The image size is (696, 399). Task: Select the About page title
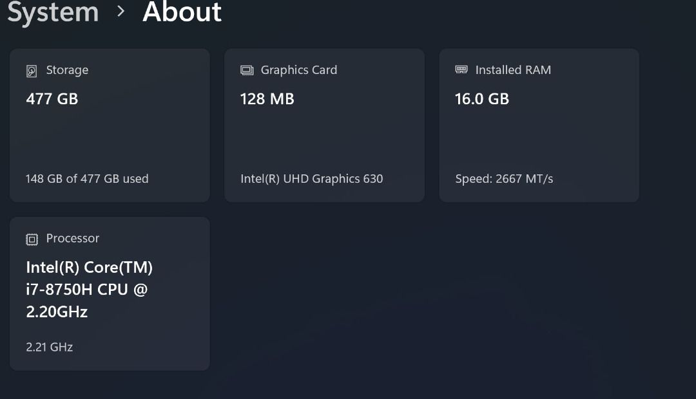click(x=182, y=12)
